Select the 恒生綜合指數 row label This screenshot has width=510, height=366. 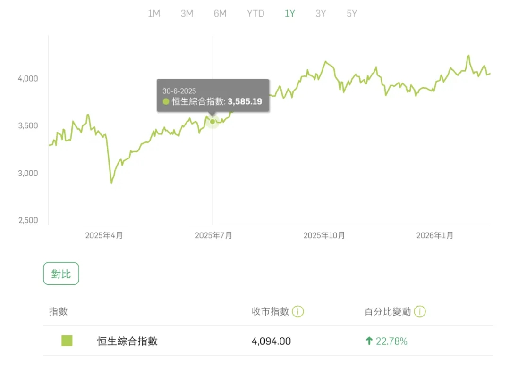pos(127,341)
